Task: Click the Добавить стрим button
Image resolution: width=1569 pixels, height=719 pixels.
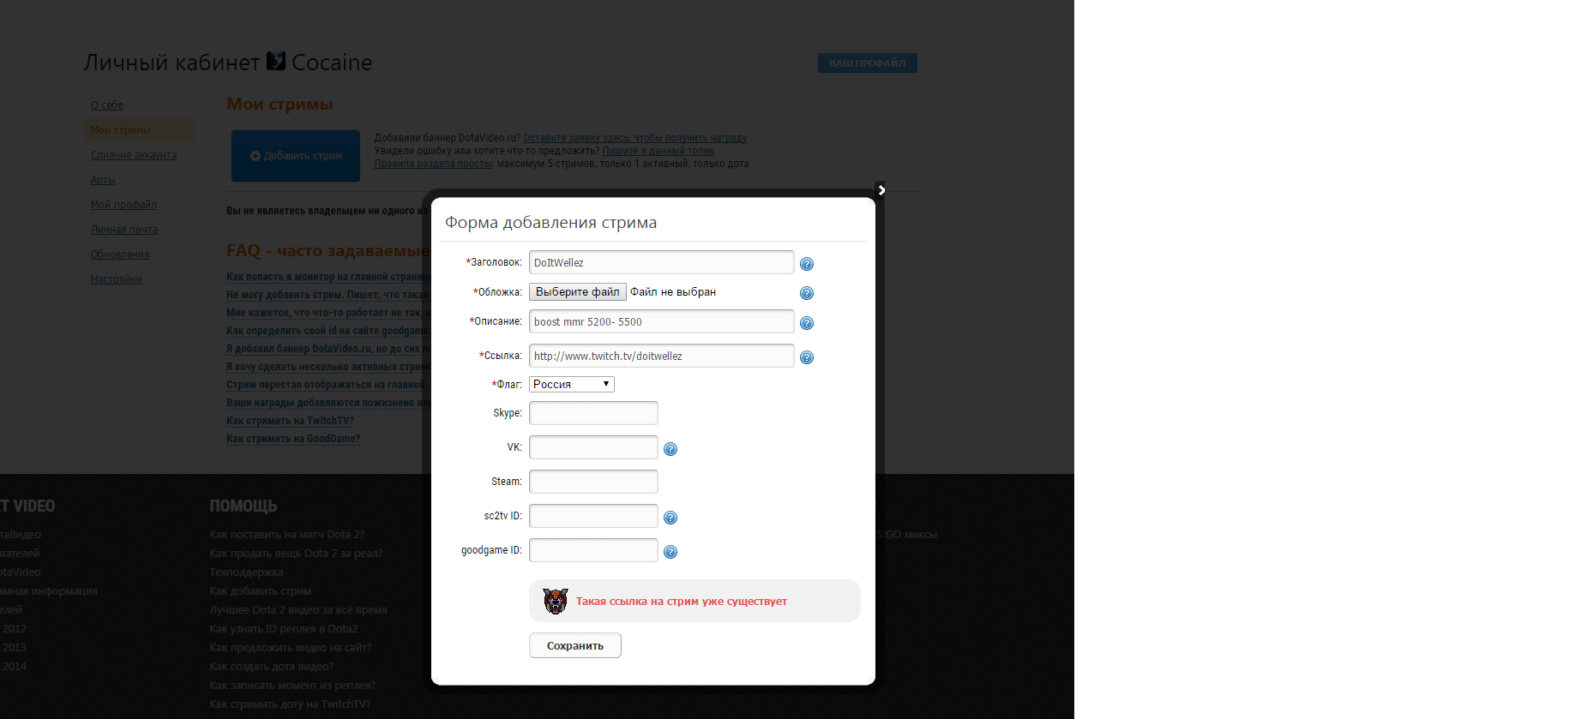Action: pyautogui.click(x=296, y=156)
